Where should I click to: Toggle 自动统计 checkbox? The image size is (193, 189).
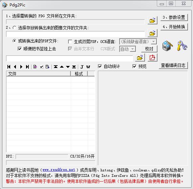point(100,67)
